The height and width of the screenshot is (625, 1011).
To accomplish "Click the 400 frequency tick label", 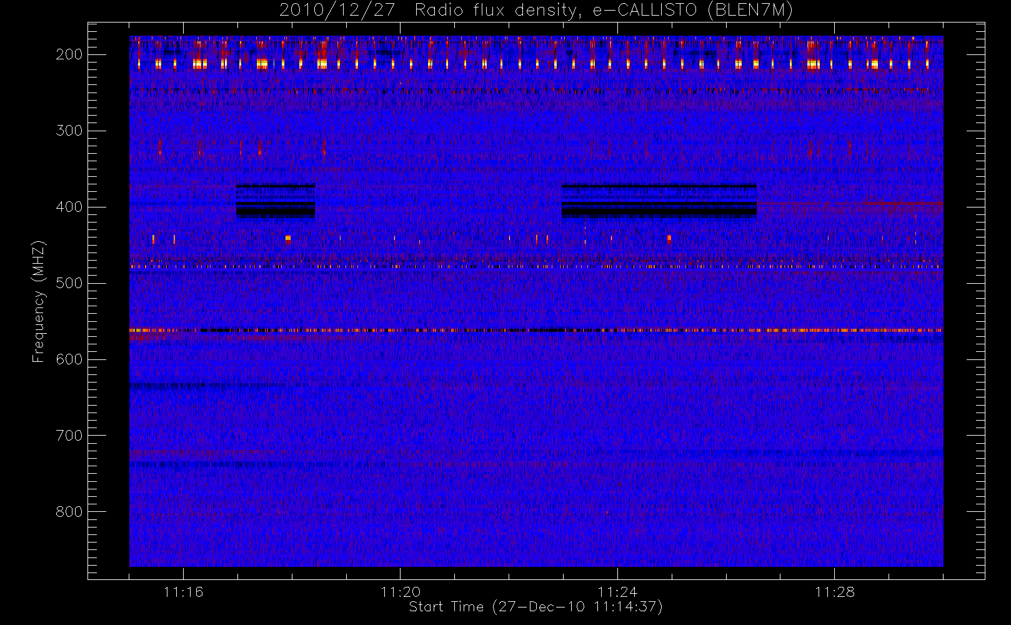I will [69, 207].
